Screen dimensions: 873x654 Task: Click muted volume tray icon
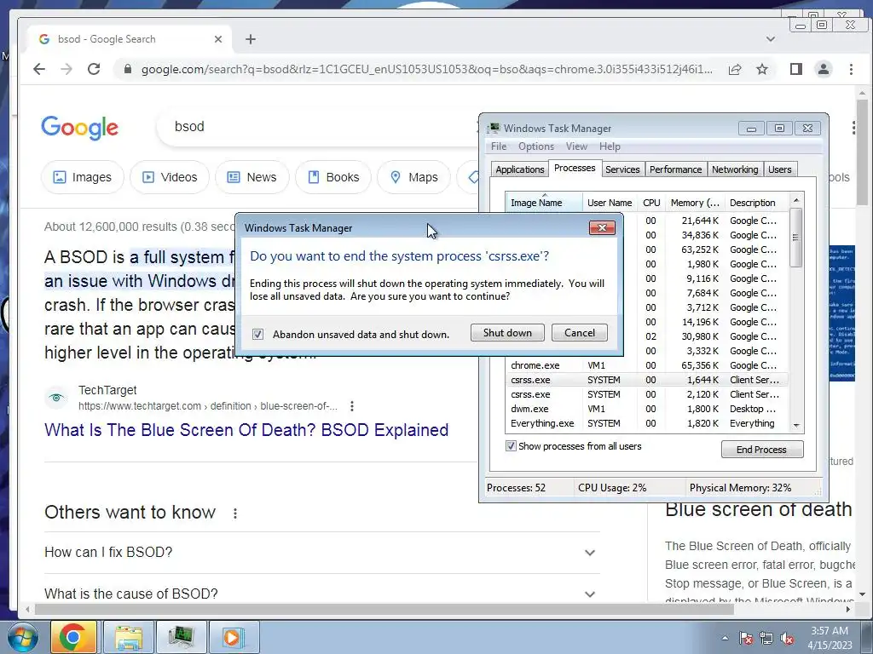[x=787, y=638]
